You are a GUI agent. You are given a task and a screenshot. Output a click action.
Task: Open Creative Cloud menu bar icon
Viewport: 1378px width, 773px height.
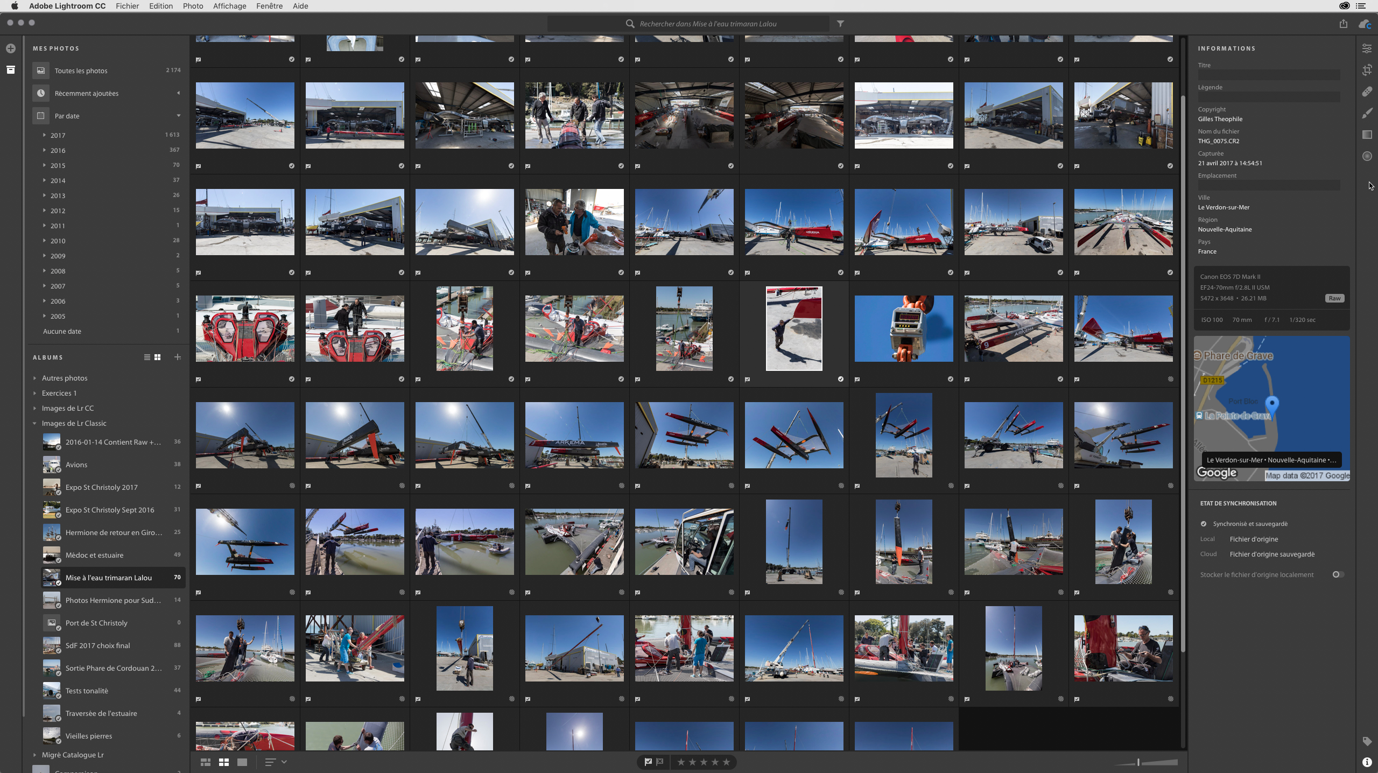[1344, 6]
